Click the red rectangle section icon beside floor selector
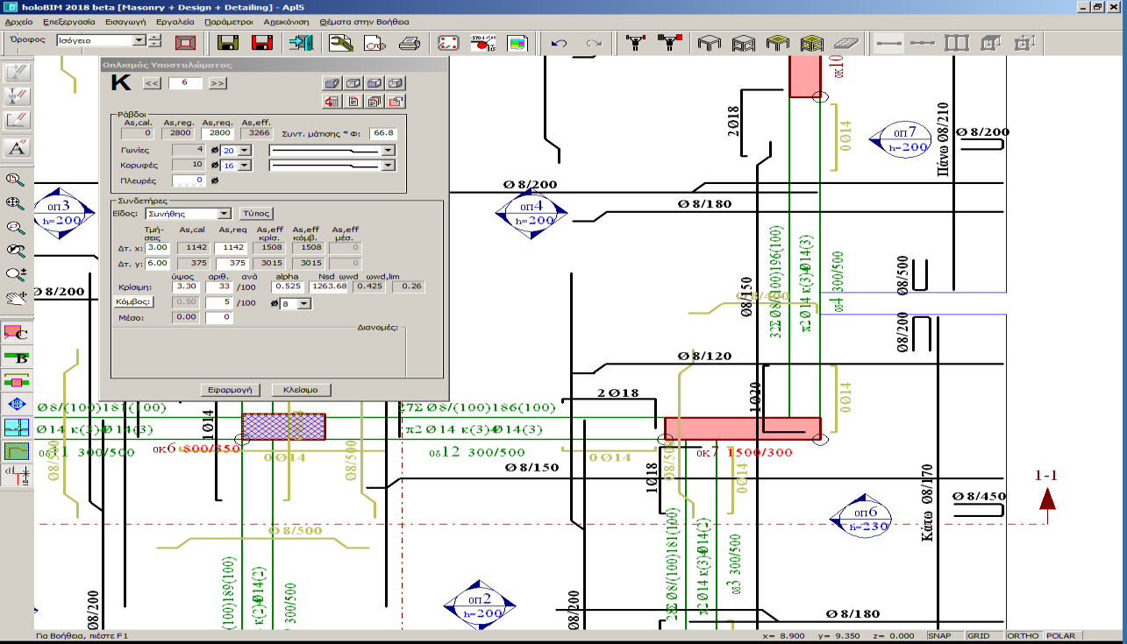Viewport: 1127px width, 644px height. [185, 42]
